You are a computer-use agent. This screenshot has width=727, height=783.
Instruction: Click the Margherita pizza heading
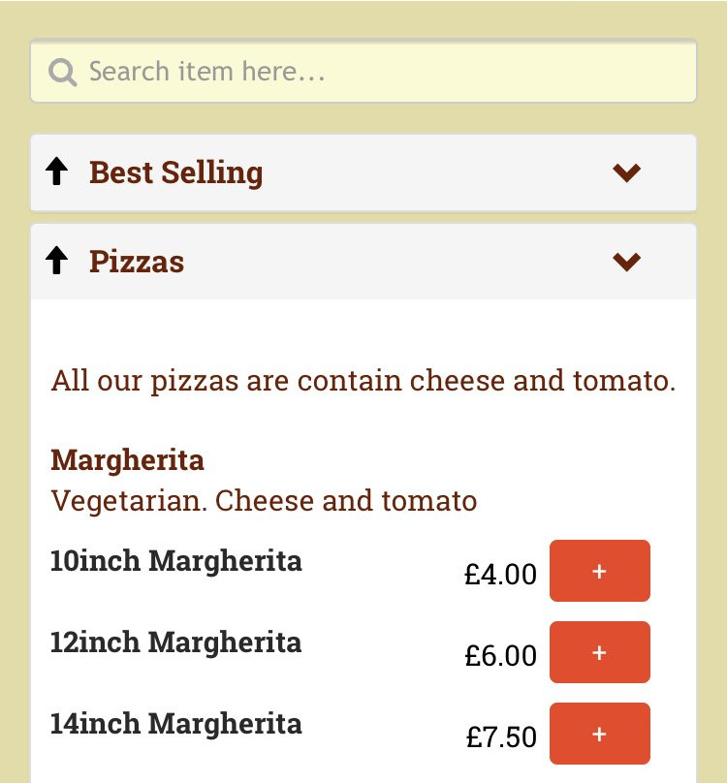[x=127, y=460]
